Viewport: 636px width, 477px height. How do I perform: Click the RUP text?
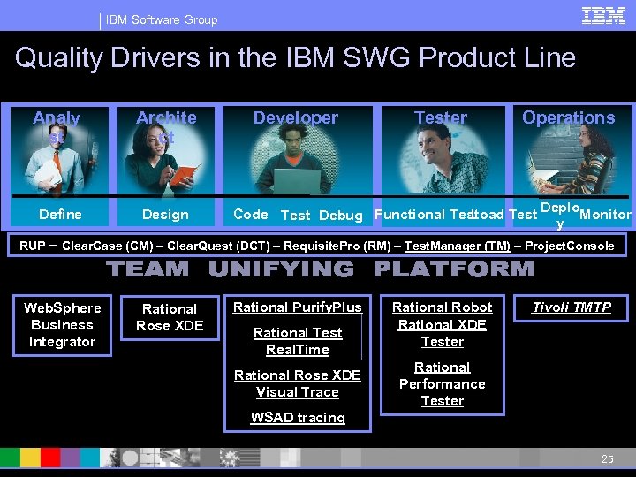pyautogui.click(x=32, y=246)
